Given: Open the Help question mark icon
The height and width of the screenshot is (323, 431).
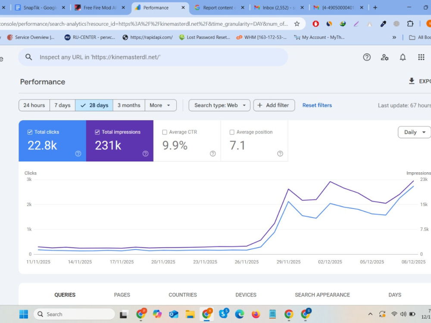Looking at the screenshot, I should [367, 57].
